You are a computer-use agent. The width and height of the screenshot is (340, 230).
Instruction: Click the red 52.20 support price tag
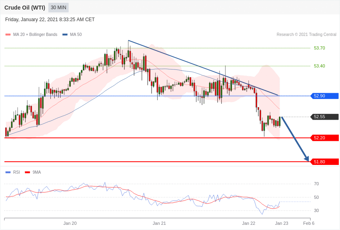(325, 138)
